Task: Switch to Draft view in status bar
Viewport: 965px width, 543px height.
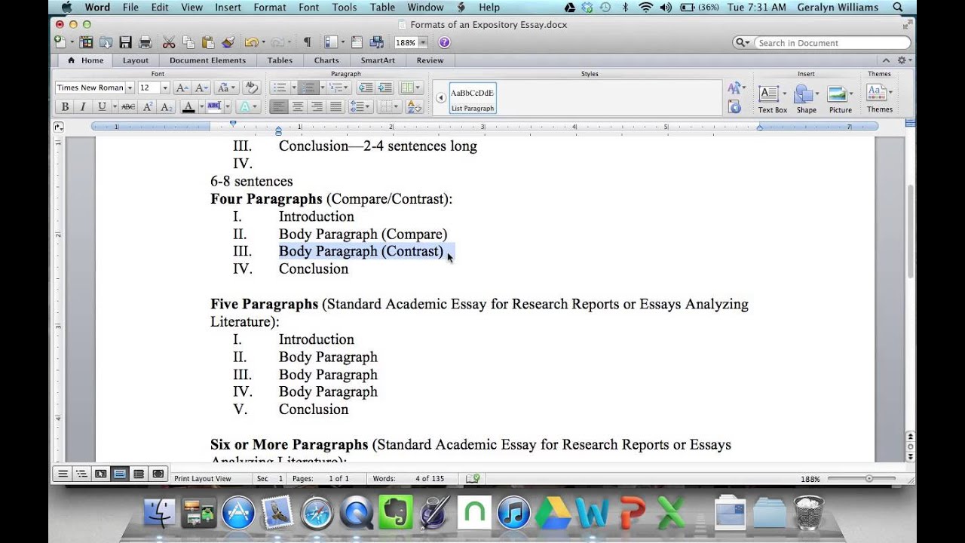Action: tap(63, 474)
